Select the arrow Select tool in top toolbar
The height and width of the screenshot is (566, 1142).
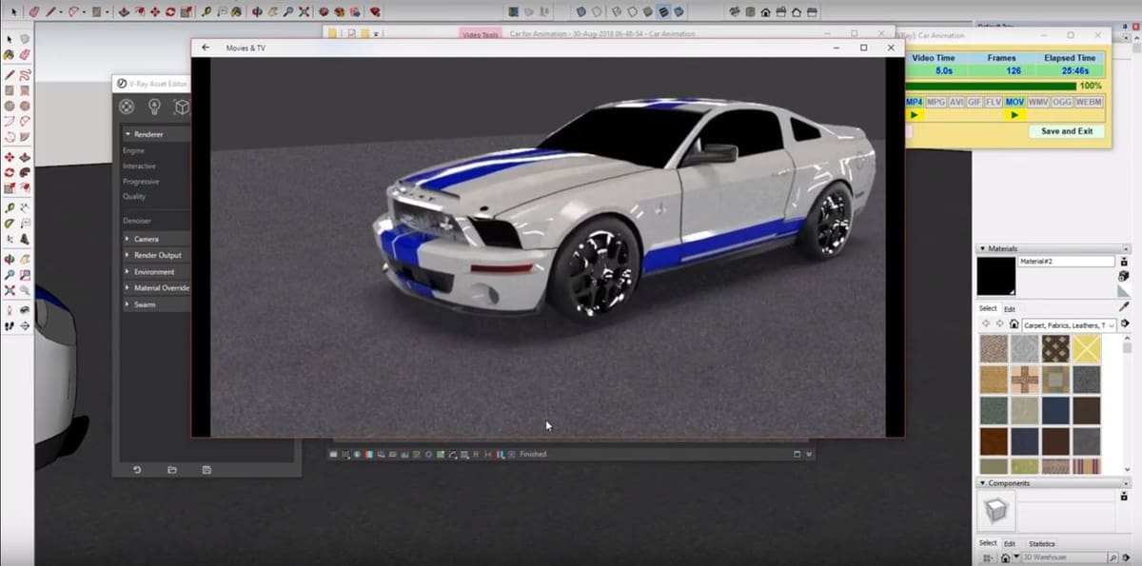(x=14, y=12)
